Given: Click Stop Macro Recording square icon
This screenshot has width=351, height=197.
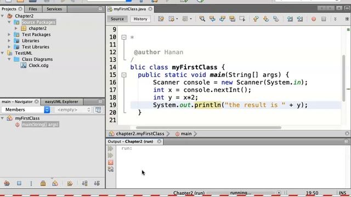Looking at the screenshot, I should (324, 19).
